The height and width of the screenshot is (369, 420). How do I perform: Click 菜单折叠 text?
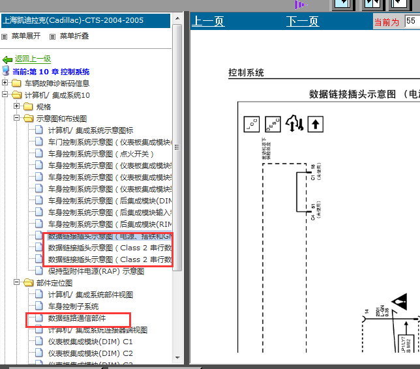click(x=74, y=36)
